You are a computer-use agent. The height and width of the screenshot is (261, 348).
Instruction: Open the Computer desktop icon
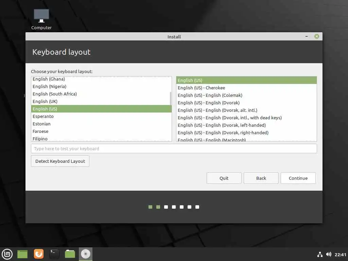(x=41, y=19)
